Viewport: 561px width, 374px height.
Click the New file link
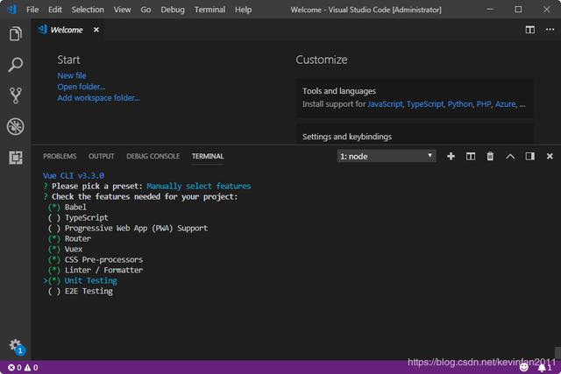click(72, 75)
